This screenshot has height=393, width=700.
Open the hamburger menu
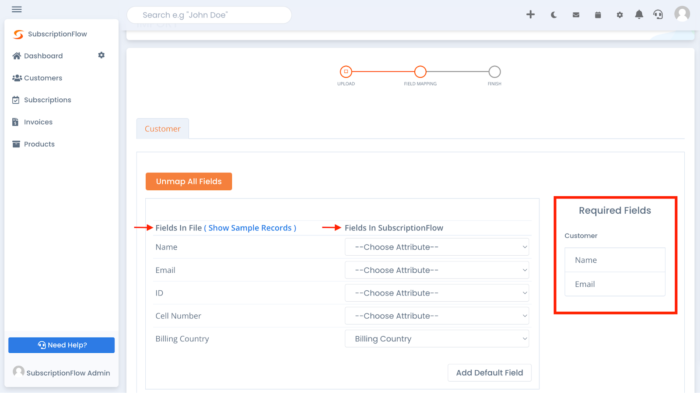17,9
